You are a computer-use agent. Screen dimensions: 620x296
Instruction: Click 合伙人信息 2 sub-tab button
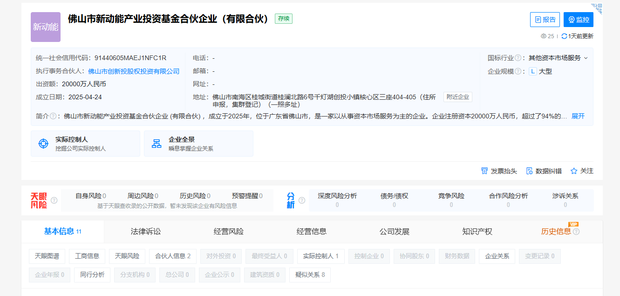coord(173,256)
